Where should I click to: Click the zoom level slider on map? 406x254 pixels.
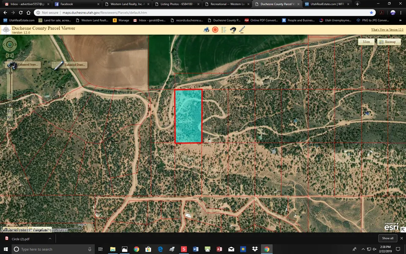[9, 85]
